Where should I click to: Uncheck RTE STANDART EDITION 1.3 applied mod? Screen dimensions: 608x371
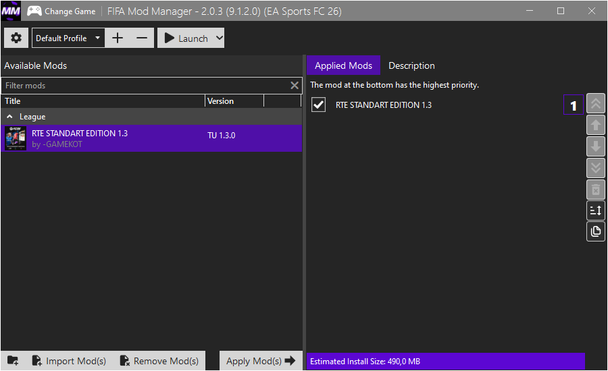[318, 105]
